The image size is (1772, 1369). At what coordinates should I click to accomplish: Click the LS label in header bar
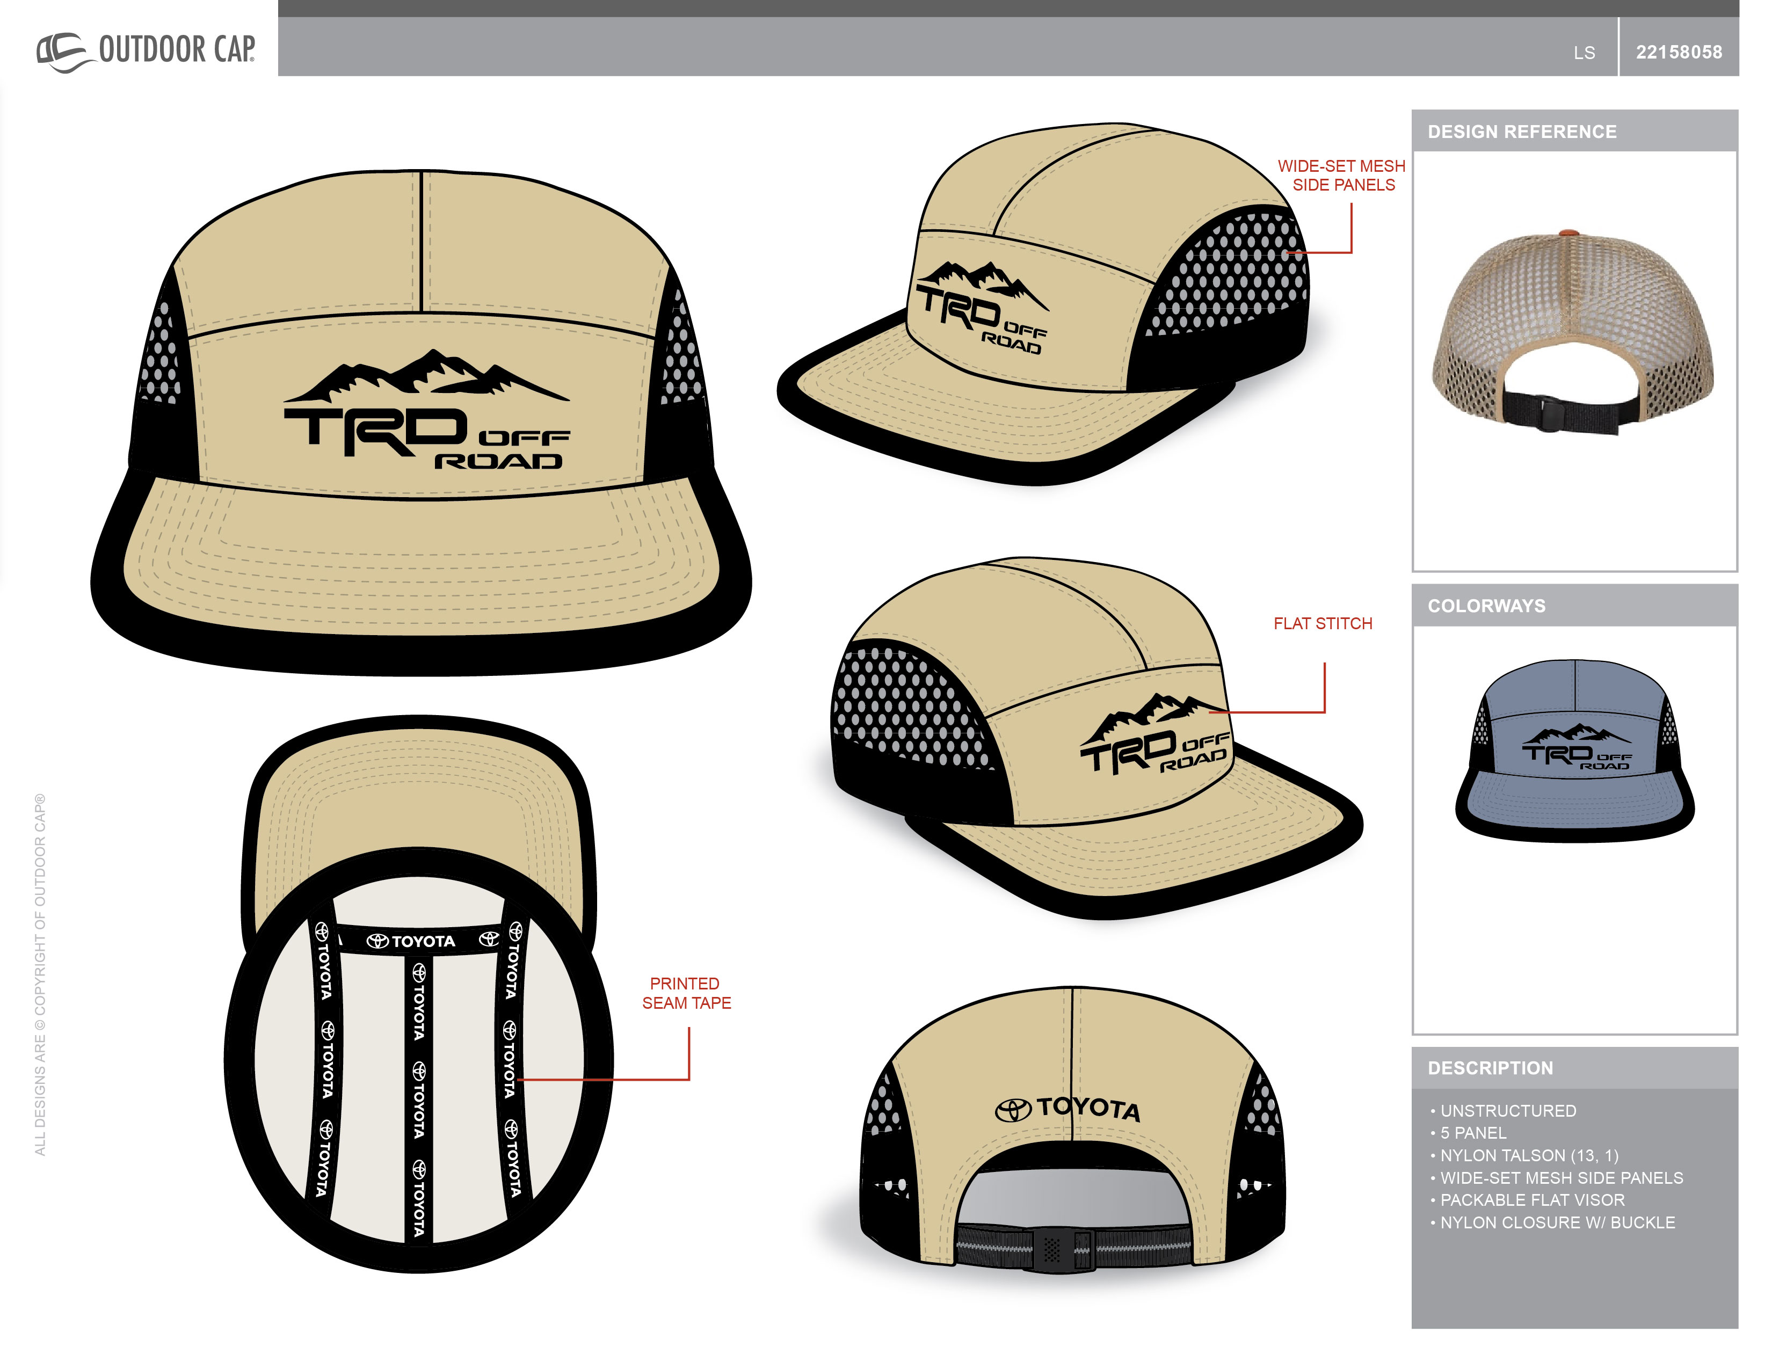tap(1584, 53)
